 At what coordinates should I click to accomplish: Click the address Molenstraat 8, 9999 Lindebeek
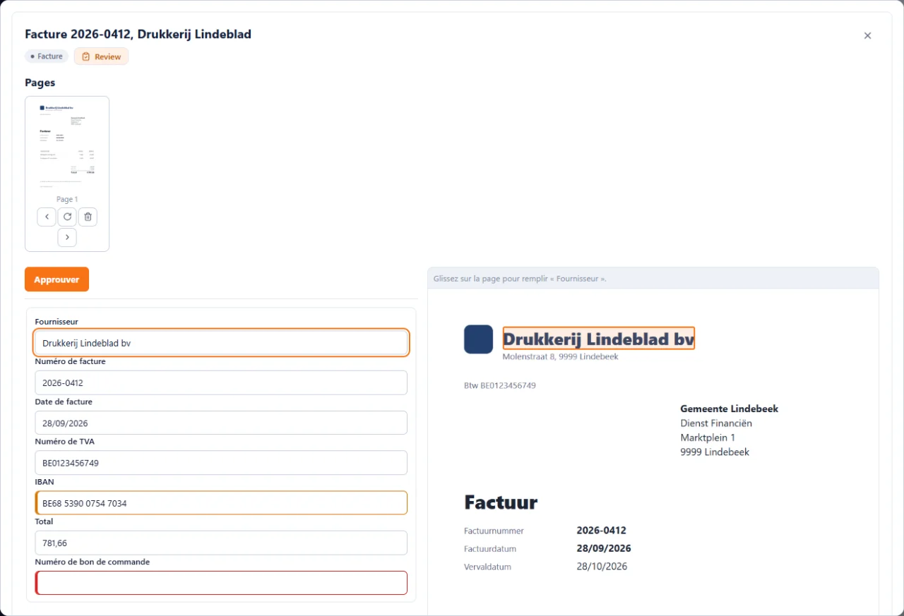point(560,357)
